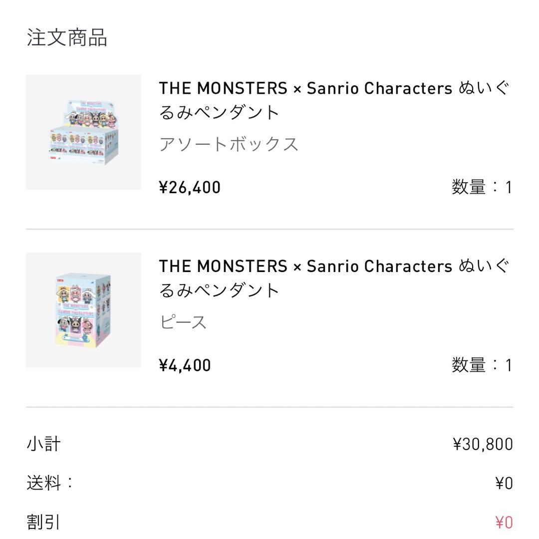
Task: Click divider line below the ¥26,400 item
Action: (269, 229)
